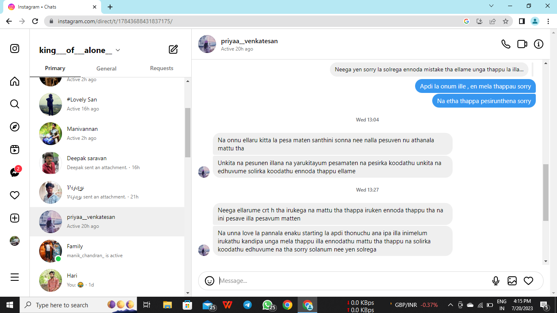This screenshot has height=313, width=557.
Task: Expand the king__of__alone__ account switcher
Action: (x=118, y=50)
